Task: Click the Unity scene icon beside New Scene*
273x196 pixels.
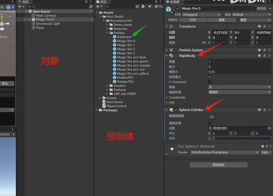Action: tap(30, 11)
